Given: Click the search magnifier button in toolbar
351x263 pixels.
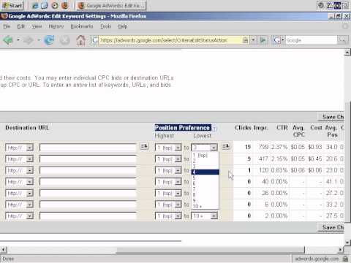Looking at the screenshot, I should pos(342,40).
